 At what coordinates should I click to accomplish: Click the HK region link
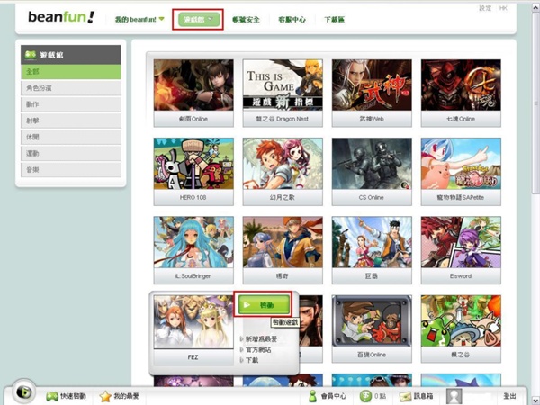pyautogui.click(x=503, y=8)
